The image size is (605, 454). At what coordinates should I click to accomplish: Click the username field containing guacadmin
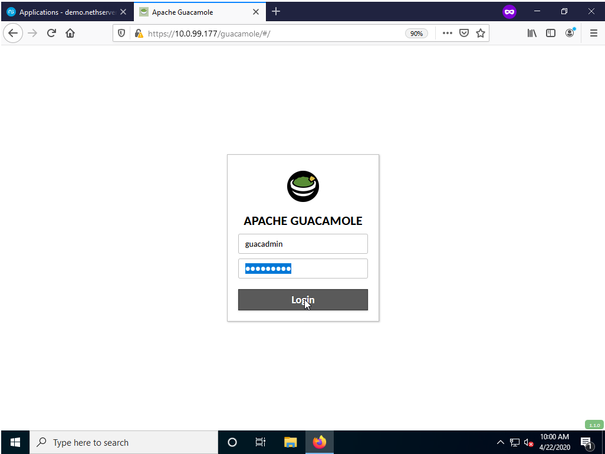click(303, 244)
